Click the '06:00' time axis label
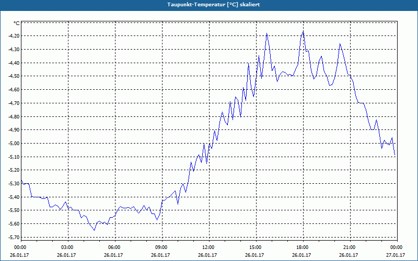This screenshot has width=418, height=261. click(115, 247)
